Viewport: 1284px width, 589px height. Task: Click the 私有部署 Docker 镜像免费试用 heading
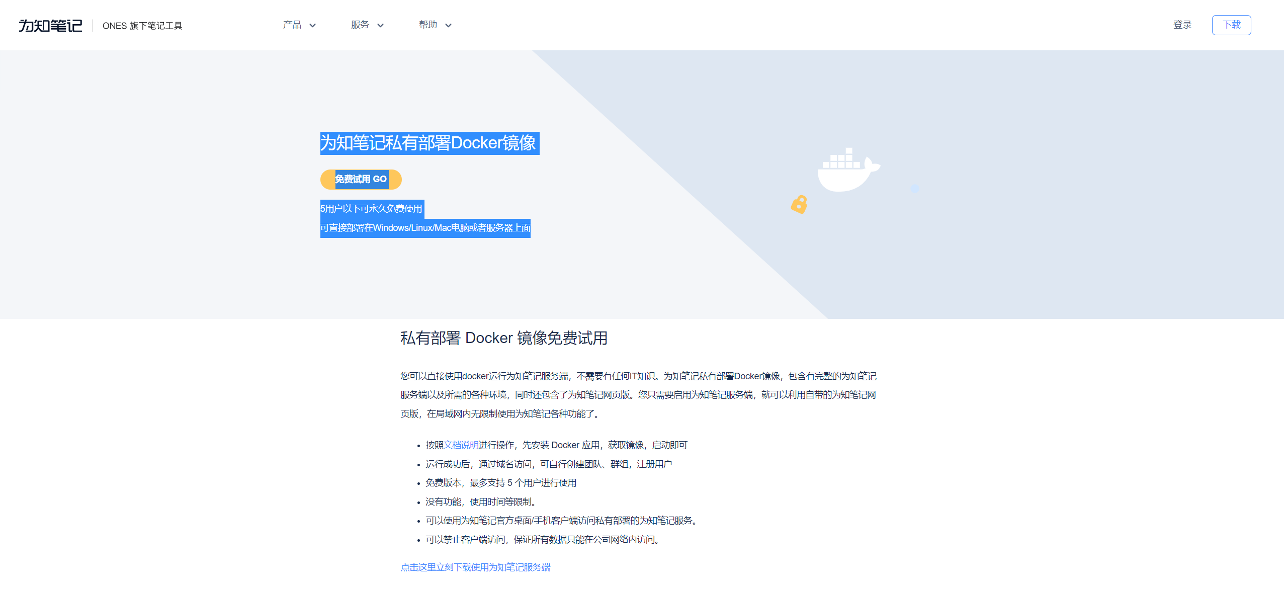click(504, 338)
